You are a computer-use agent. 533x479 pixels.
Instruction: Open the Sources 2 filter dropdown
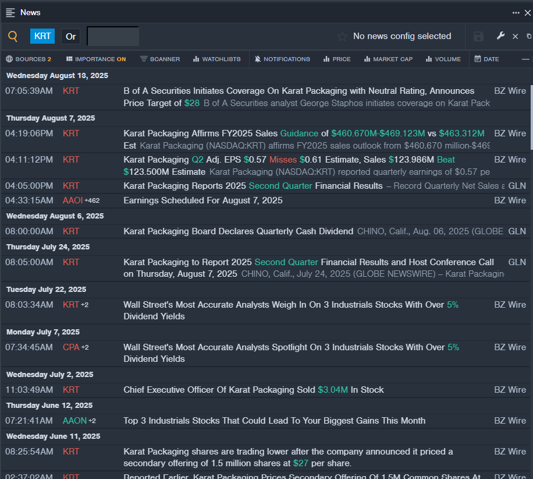(29, 59)
